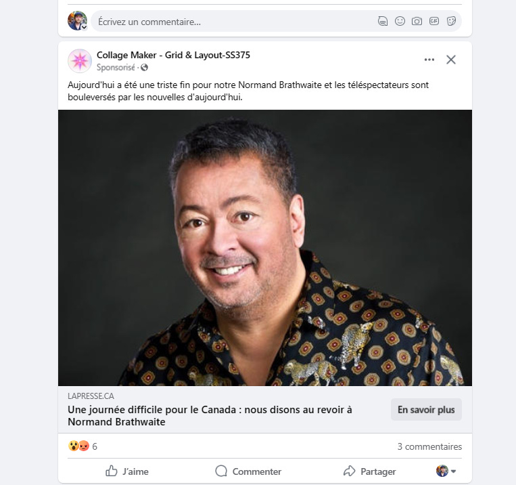Click the J'aime thumbs-up button
The height and width of the screenshot is (485, 516).
click(x=127, y=471)
